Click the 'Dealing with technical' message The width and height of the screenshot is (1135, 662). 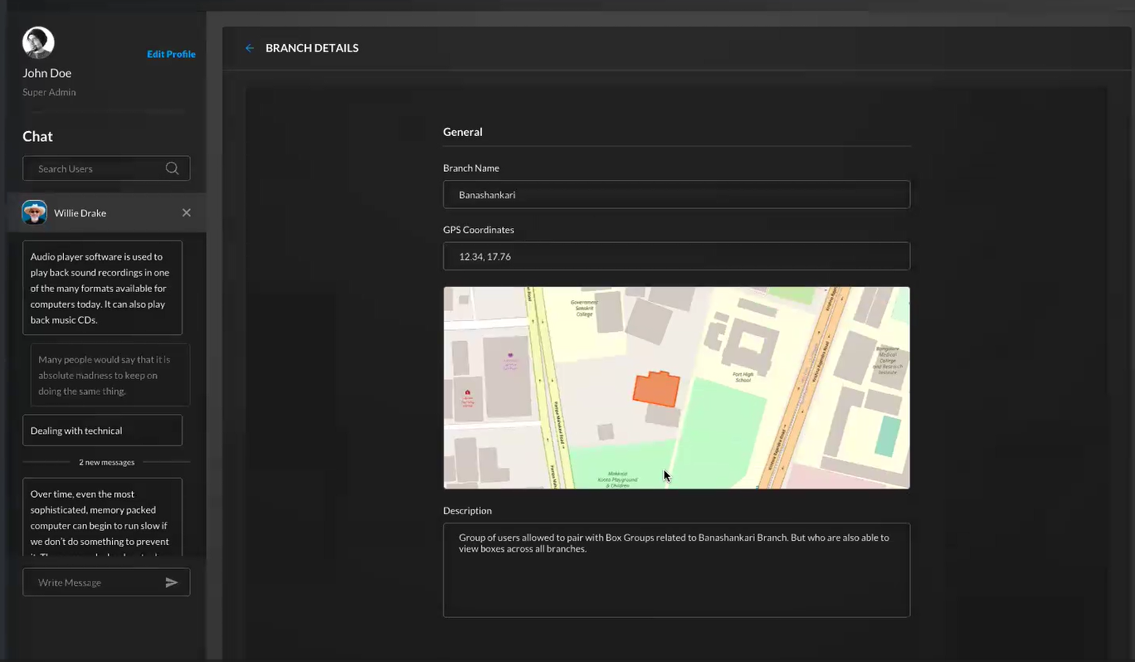pyautogui.click(x=102, y=431)
